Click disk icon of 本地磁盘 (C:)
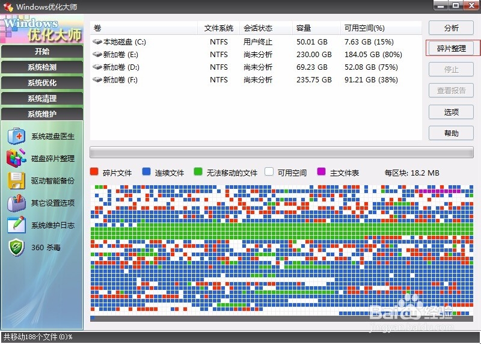The width and height of the screenshot is (481, 344). (x=97, y=41)
